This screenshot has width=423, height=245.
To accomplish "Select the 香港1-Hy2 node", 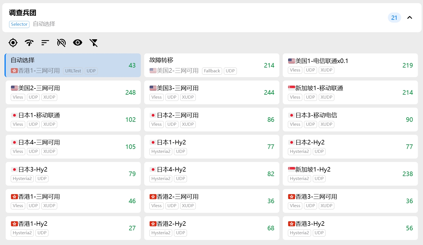I will pos(73,228).
